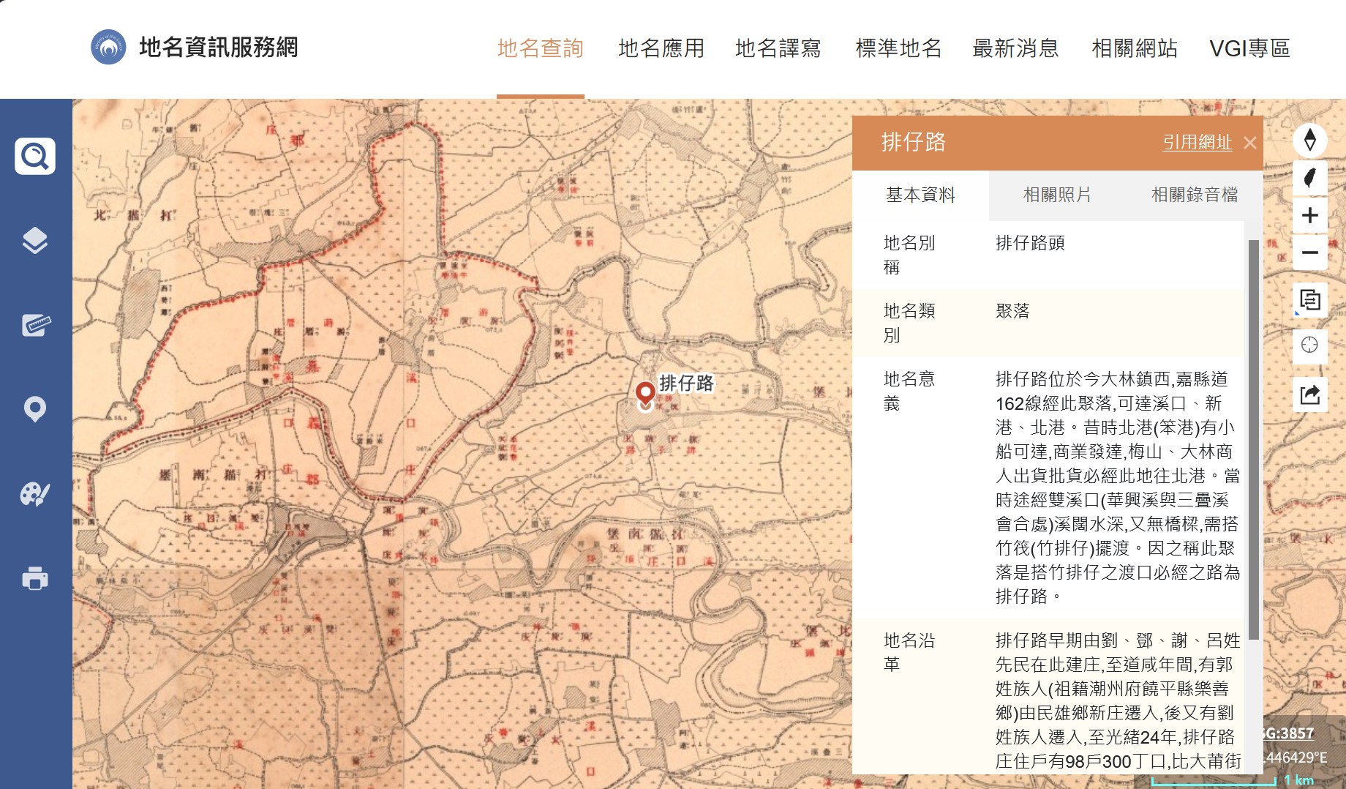The height and width of the screenshot is (789, 1346).
Task: Click the 地名意義 row label
Action: 909,391
